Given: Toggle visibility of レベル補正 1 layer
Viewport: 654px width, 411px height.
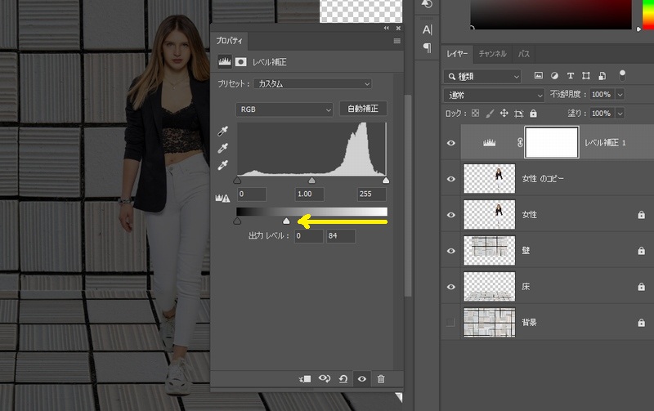Looking at the screenshot, I should pos(450,142).
